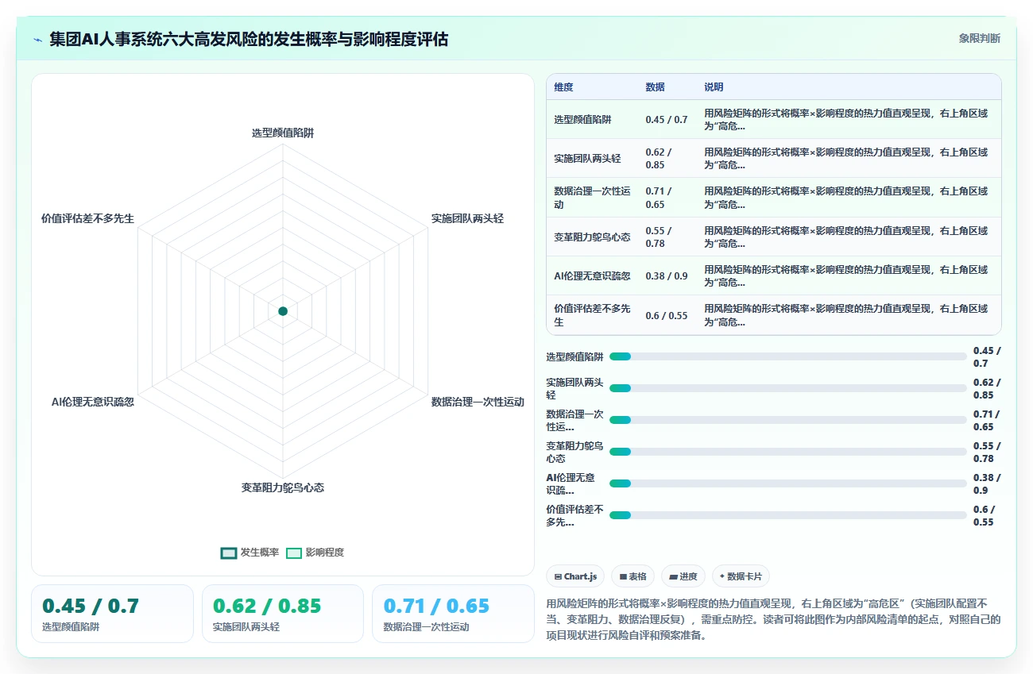The width and height of the screenshot is (1033, 674).
Task: Click the 象限判断 label in header
Action: pyautogui.click(x=980, y=38)
